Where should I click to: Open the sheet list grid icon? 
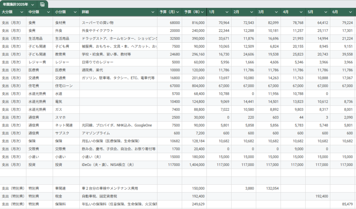pos(42,5)
